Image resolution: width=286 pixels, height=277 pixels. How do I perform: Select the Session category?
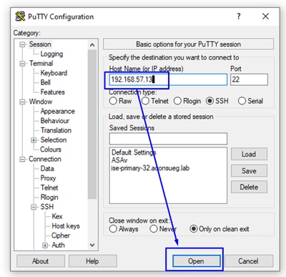[x=40, y=44]
